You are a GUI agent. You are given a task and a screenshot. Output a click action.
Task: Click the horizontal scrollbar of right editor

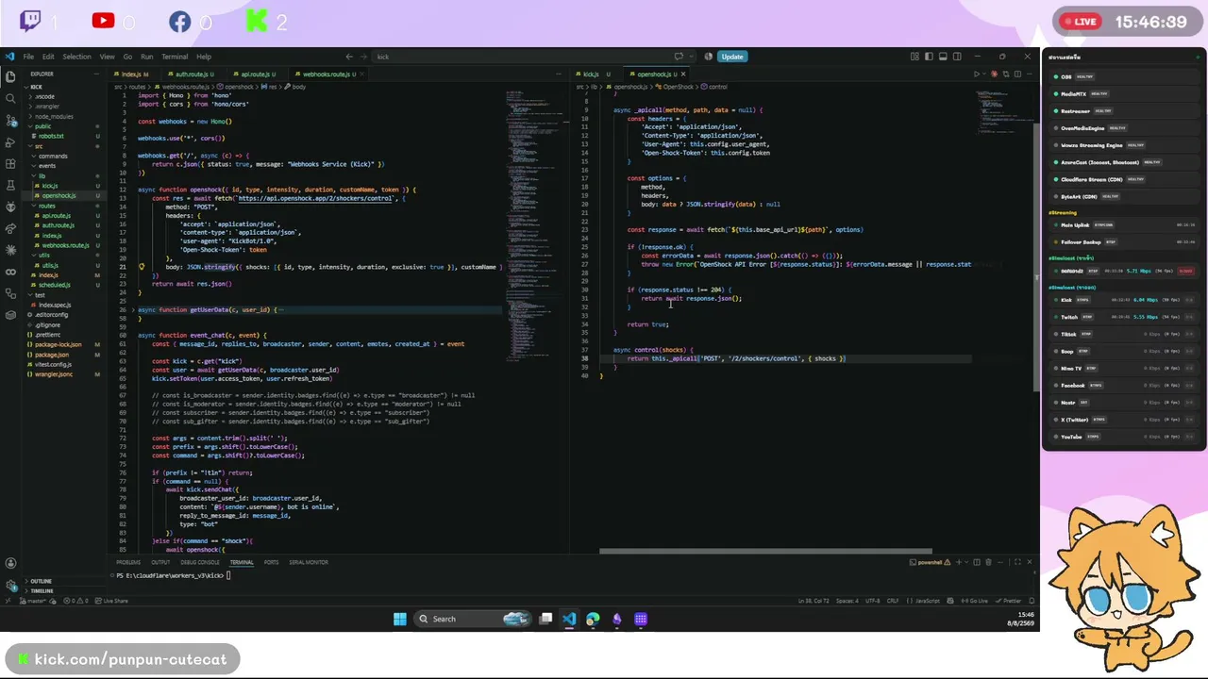765,552
